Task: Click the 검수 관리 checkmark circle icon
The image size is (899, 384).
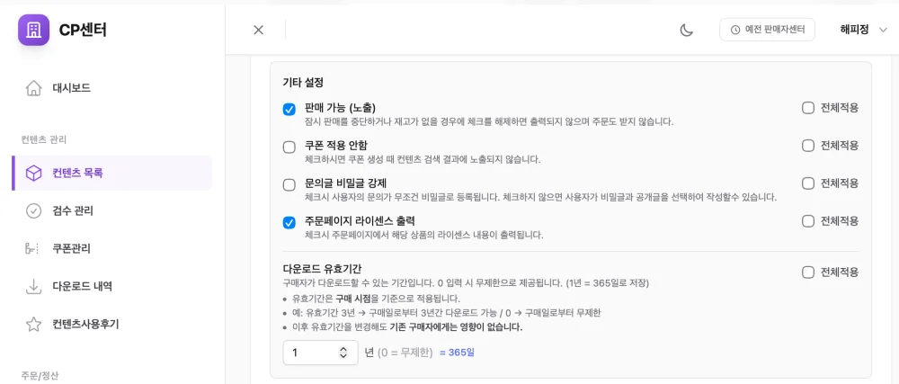Action: [34, 211]
